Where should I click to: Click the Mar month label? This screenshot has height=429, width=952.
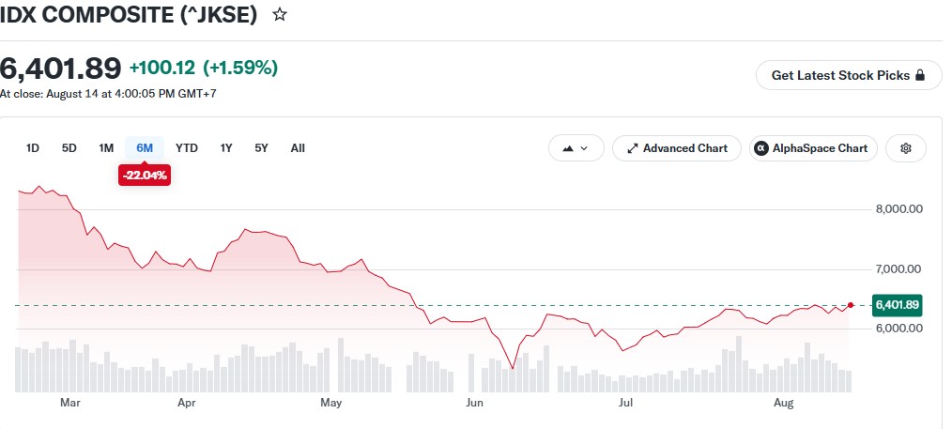tap(70, 403)
